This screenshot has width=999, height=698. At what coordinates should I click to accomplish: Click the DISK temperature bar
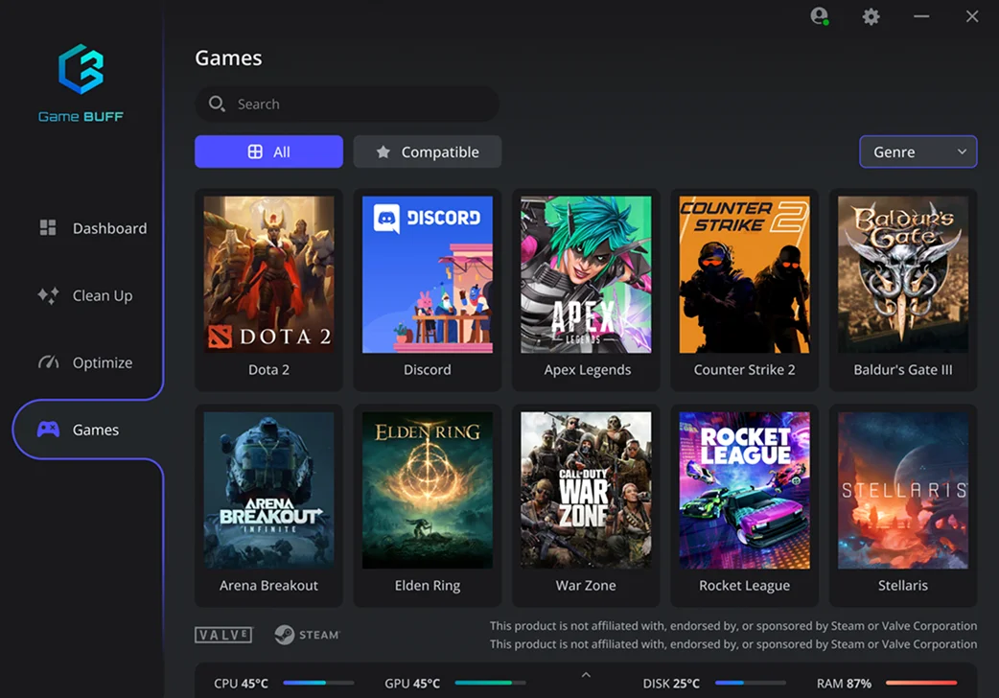click(x=751, y=683)
